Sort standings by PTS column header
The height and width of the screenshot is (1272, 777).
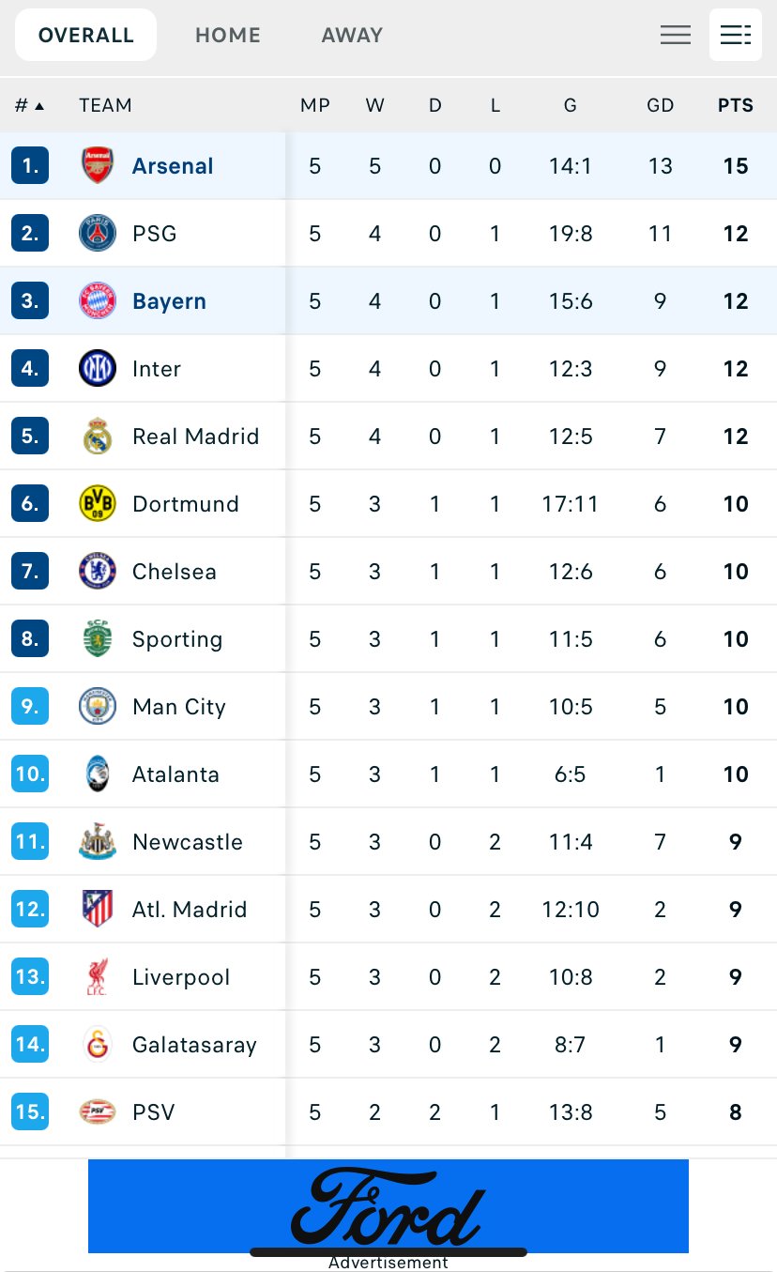(735, 105)
